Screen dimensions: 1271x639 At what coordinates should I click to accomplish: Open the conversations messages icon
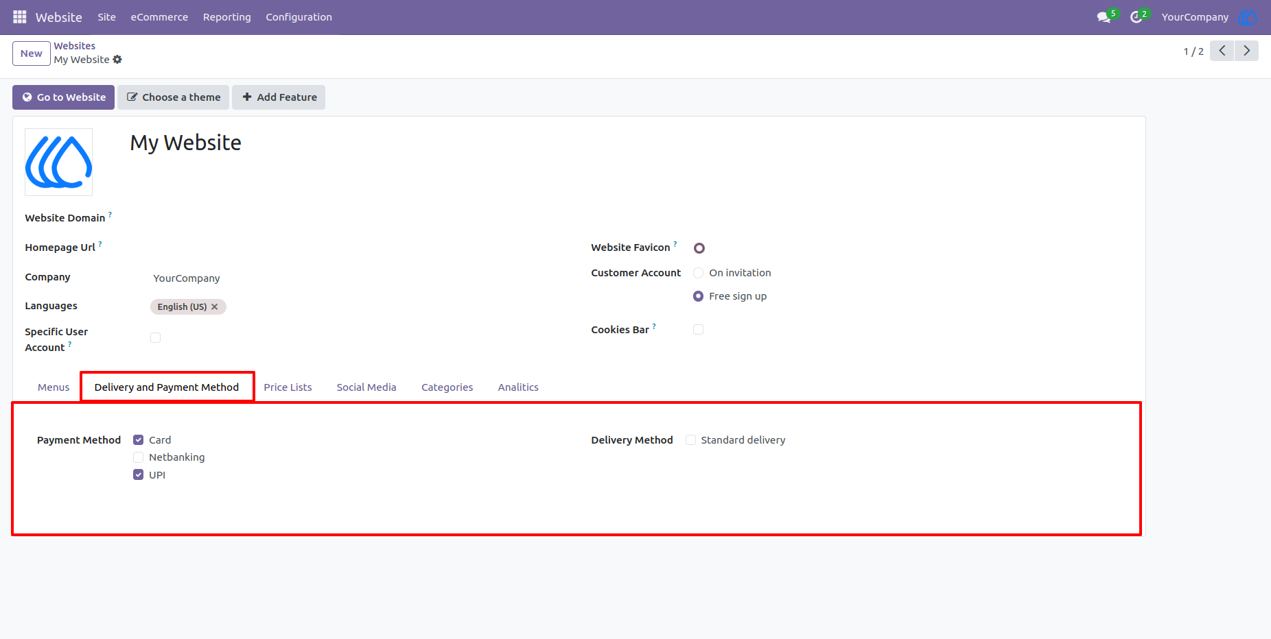1104,17
